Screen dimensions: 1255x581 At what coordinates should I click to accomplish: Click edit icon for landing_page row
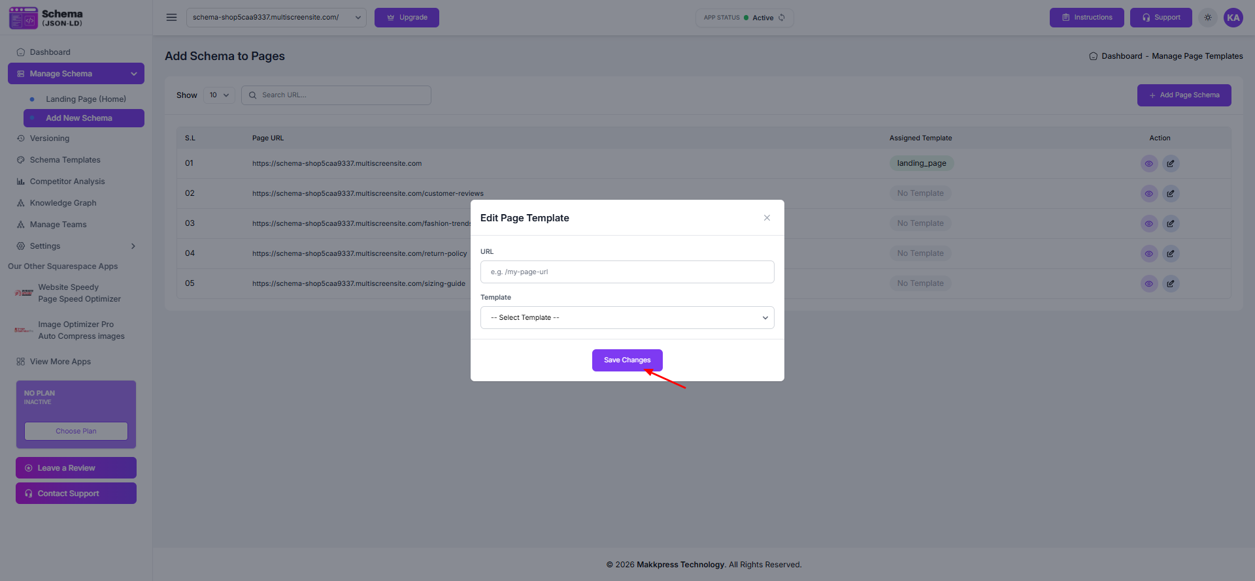click(x=1171, y=164)
